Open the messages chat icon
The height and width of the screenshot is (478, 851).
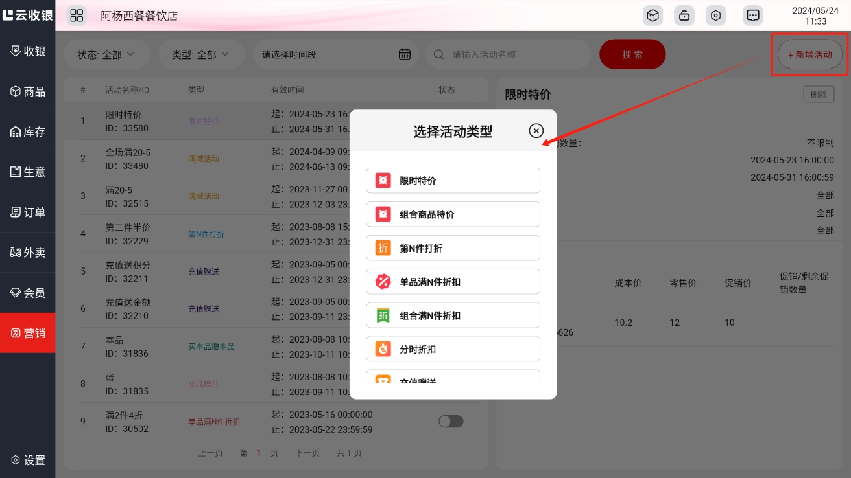click(x=752, y=16)
